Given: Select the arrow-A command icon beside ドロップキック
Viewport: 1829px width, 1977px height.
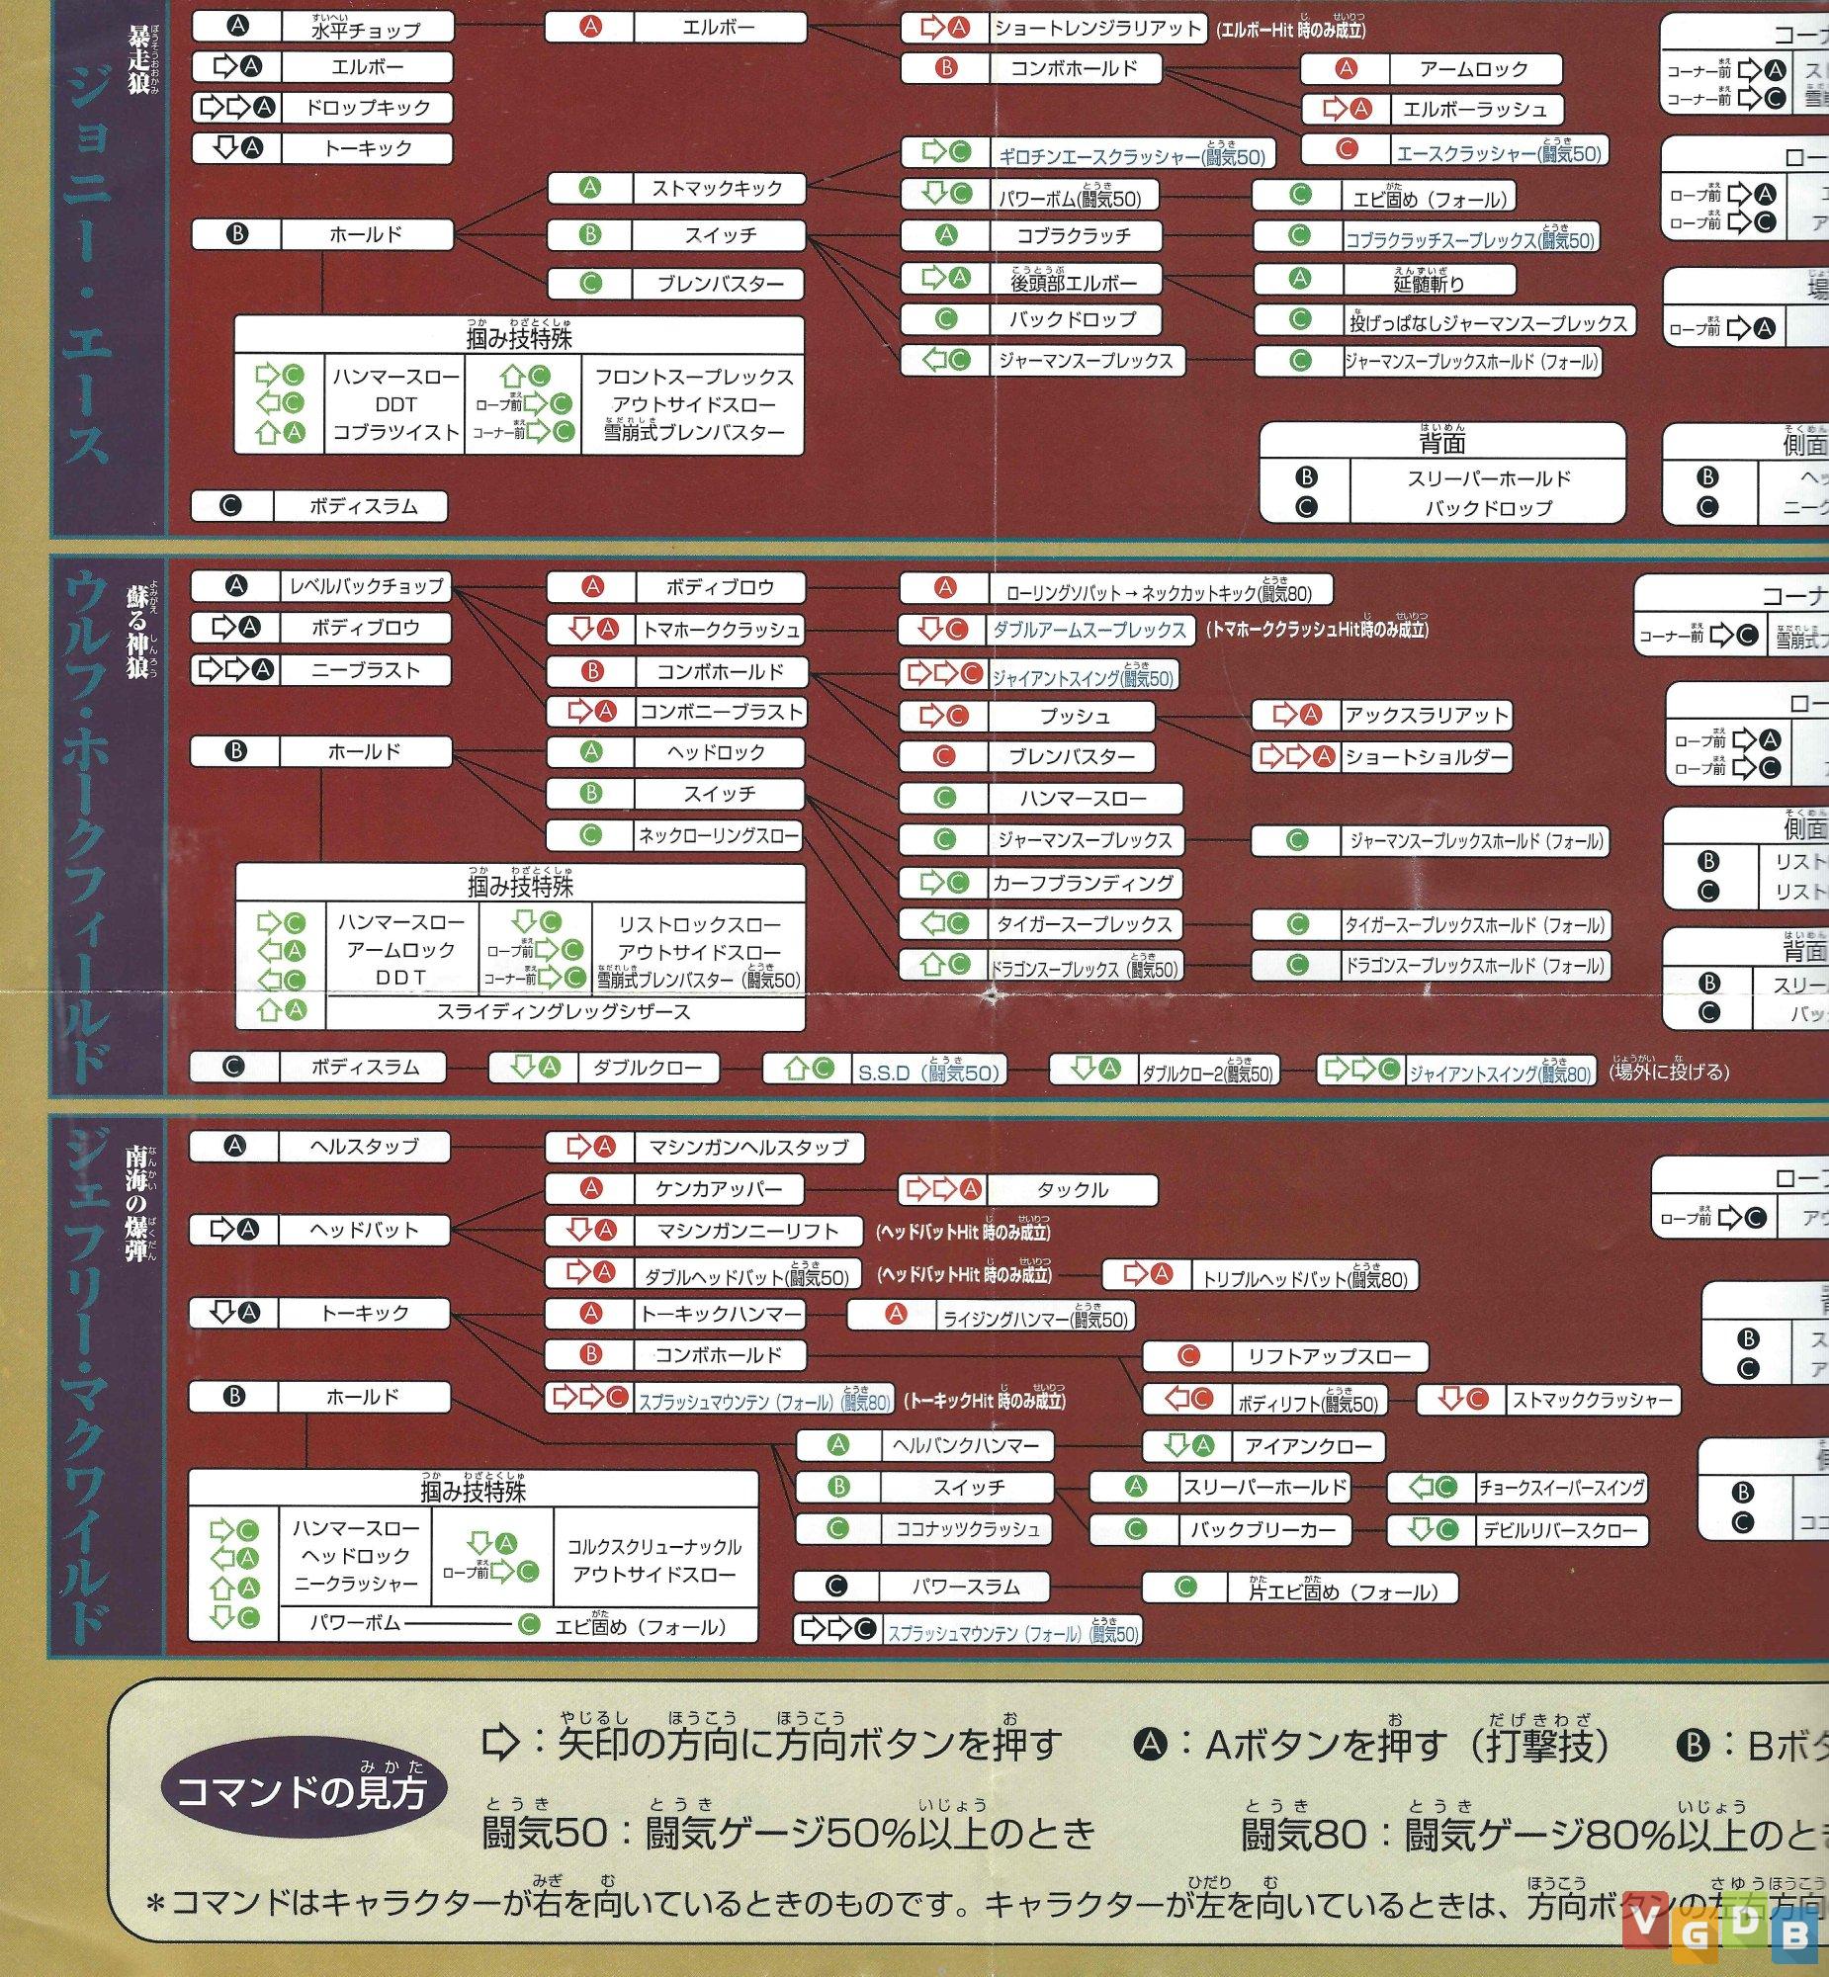Looking at the screenshot, I should tap(237, 107).
